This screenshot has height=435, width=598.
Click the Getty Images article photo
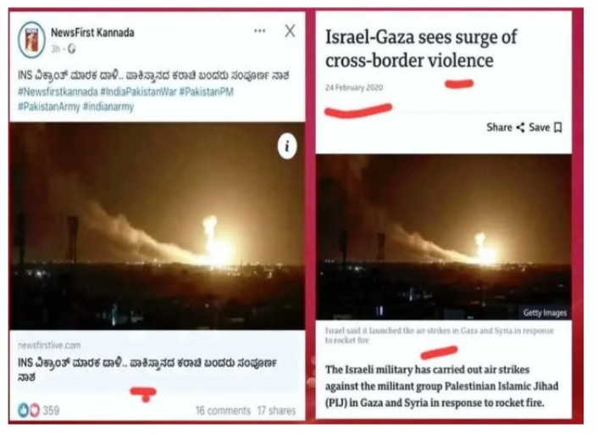[x=444, y=237]
